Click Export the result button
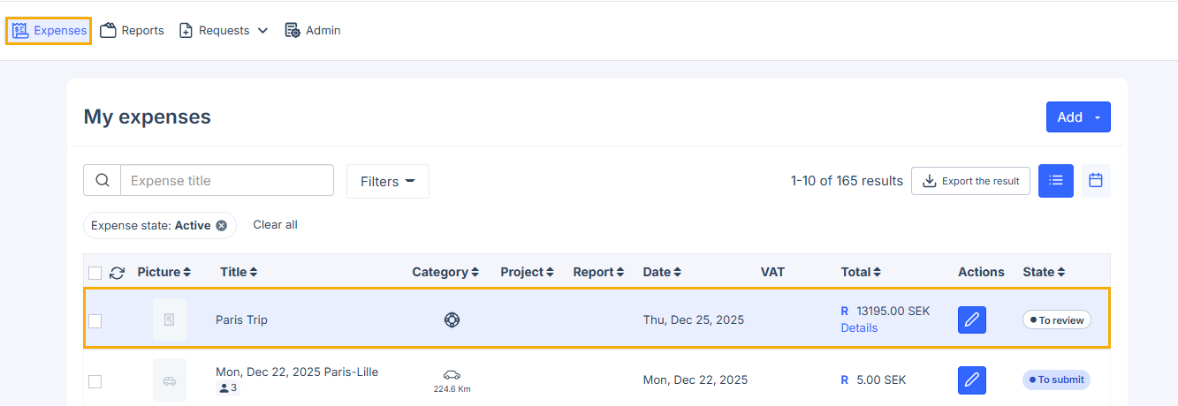Screen dimensions: 1178x406 (969, 181)
